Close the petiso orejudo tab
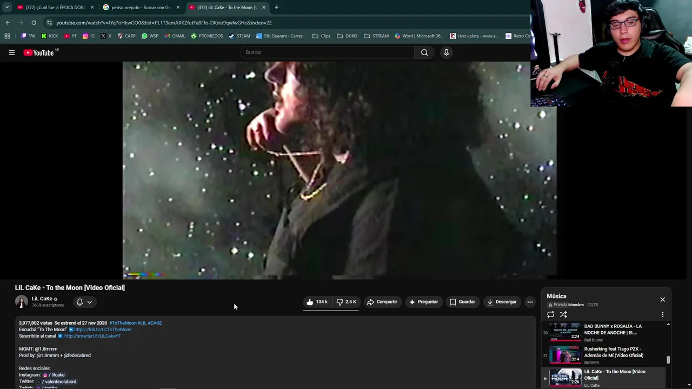Image resolution: width=692 pixels, height=389 pixels. click(x=178, y=8)
